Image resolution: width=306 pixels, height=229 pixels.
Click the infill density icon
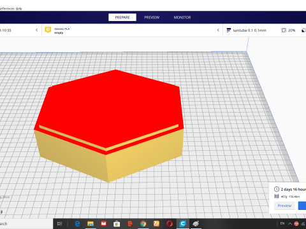click(x=284, y=31)
